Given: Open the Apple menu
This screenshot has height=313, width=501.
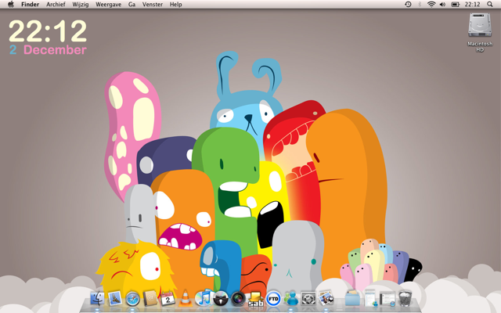Looking at the screenshot, I should 11,5.
